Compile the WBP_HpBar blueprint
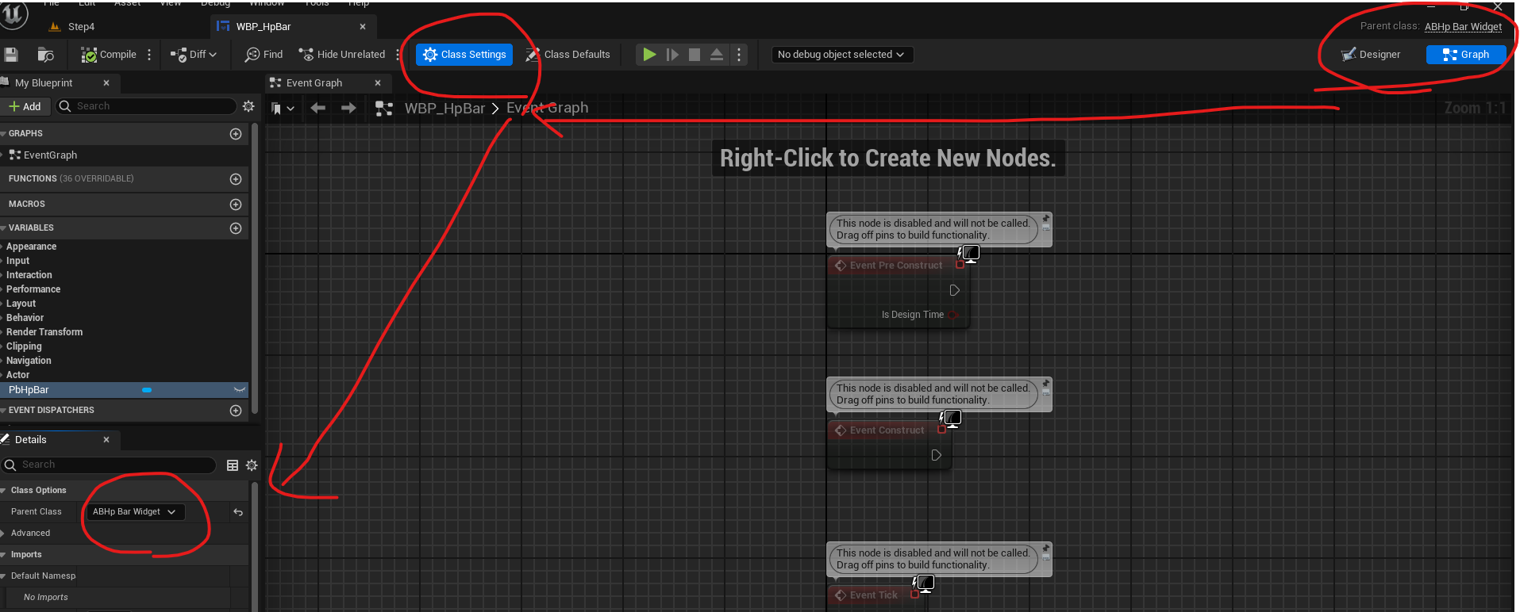This screenshot has height=612, width=1520. (x=109, y=55)
